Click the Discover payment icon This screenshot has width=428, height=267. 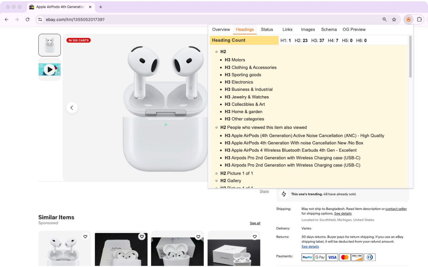pyautogui.click(x=357, y=257)
